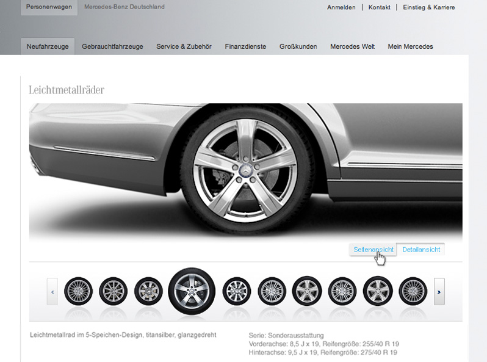487x362 pixels.
Task: Click Mercedes-Benz Deutschland link
Action: (x=124, y=7)
